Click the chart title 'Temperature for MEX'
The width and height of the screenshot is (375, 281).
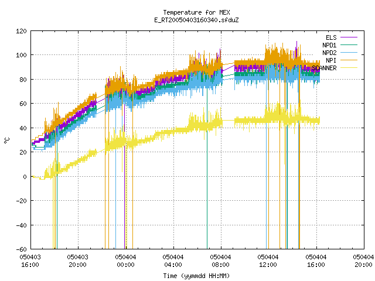pyautogui.click(x=196, y=12)
